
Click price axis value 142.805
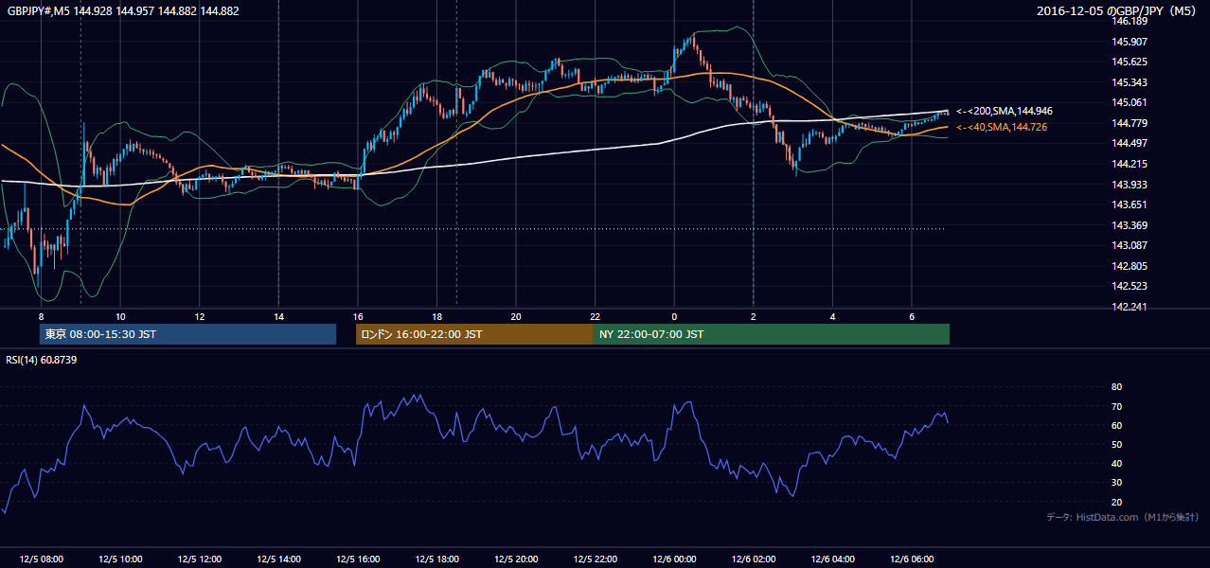[1129, 266]
